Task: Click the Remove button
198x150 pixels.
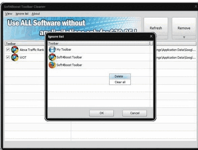Action: click(x=184, y=27)
